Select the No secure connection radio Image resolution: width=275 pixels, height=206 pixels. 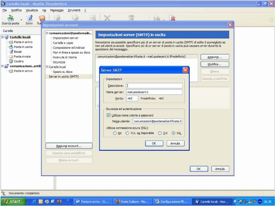[x=115, y=133]
